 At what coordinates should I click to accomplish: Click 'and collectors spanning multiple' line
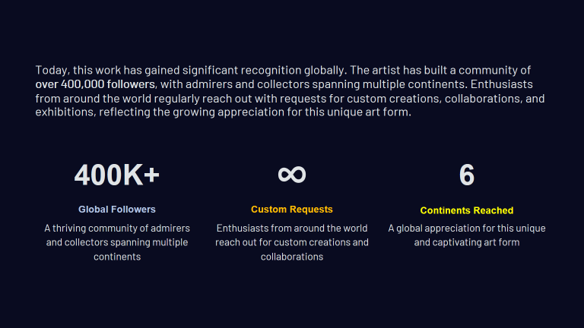click(x=116, y=242)
